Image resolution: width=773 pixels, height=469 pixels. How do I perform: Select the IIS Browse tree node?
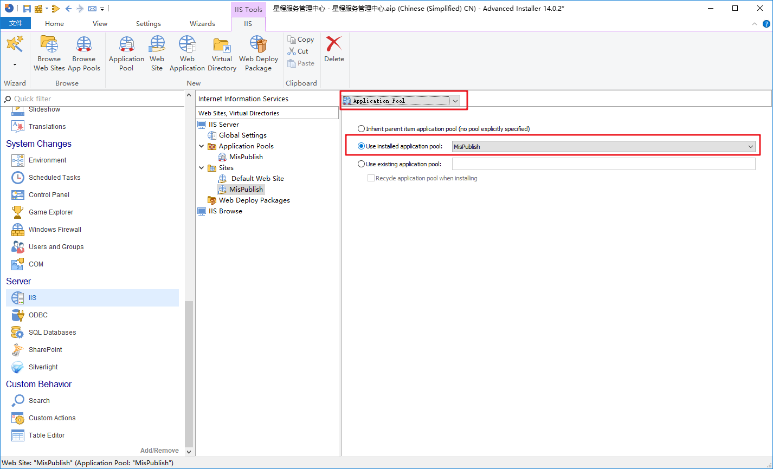click(225, 211)
